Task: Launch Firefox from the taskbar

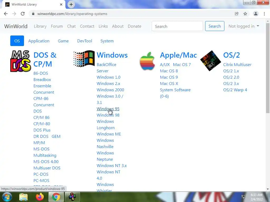Action: (x=40, y=197)
